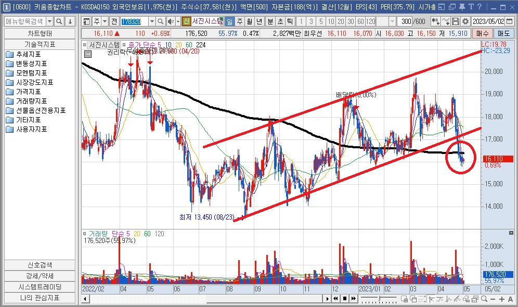The image size is (518, 307).
Task: Click the stock code input field 178320
Action: coord(135,22)
